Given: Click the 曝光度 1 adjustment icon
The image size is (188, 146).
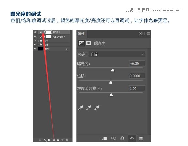Looking at the screenshot, I should point(41,32).
